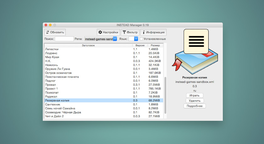This screenshot has width=264, height=144.
Task: Click in the Поиск search field
Action: [x=64, y=39]
